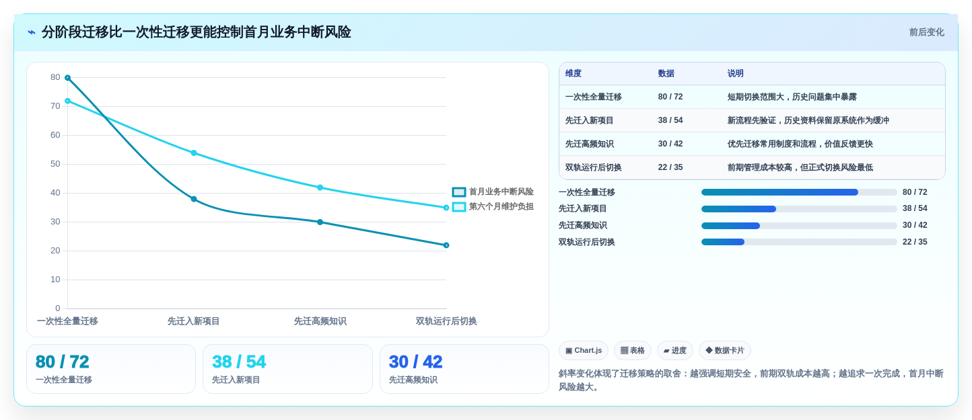This screenshot has height=420, width=972.
Task: Click table cell 80 / 72
Action: (670, 97)
